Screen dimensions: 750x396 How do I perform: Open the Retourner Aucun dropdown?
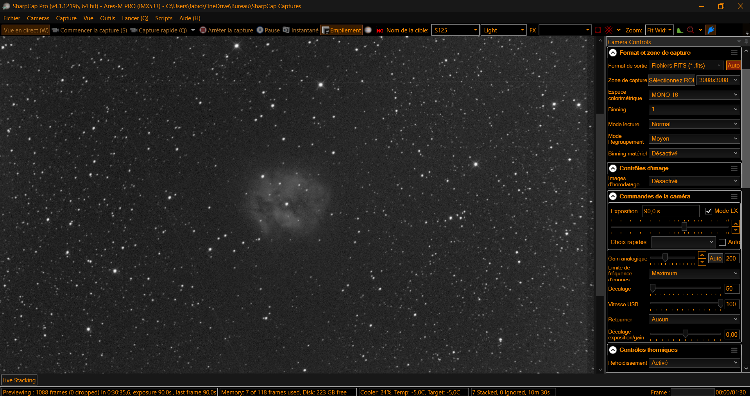coord(694,319)
